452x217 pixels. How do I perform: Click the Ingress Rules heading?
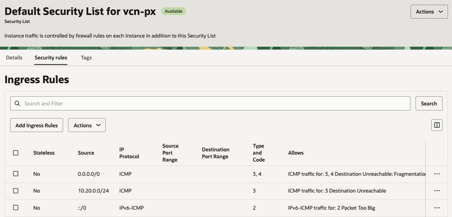tap(37, 80)
